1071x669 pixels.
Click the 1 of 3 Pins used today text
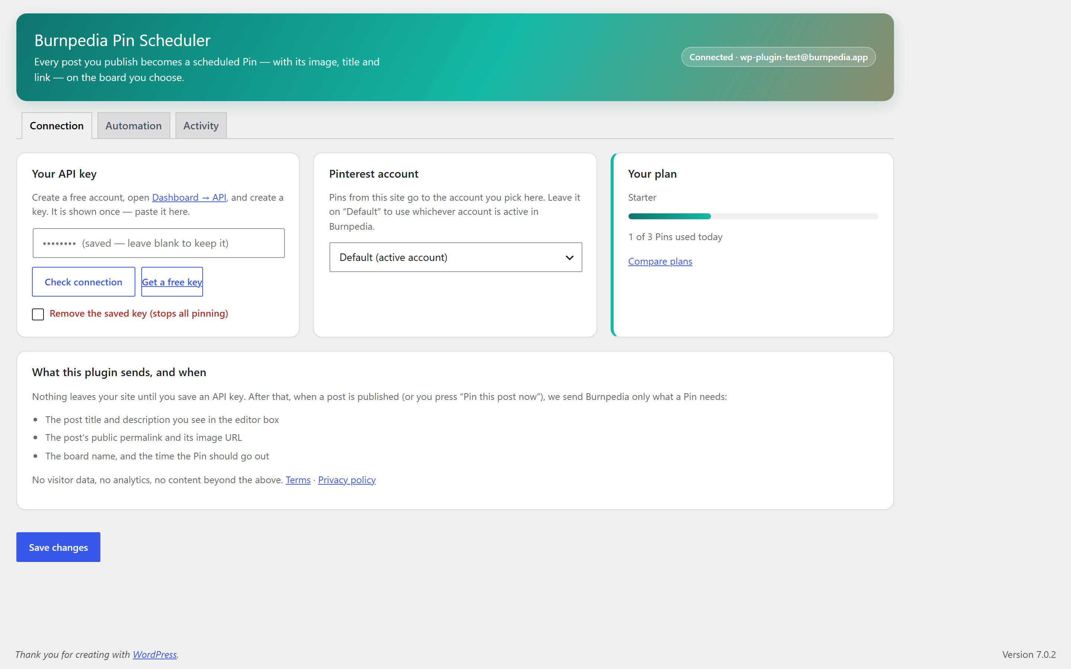pyautogui.click(x=675, y=237)
